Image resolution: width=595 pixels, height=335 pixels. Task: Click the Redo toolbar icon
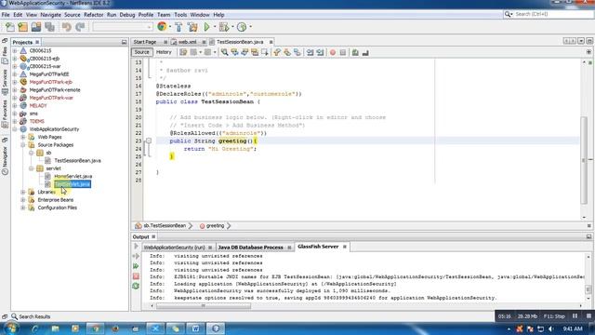point(80,27)
